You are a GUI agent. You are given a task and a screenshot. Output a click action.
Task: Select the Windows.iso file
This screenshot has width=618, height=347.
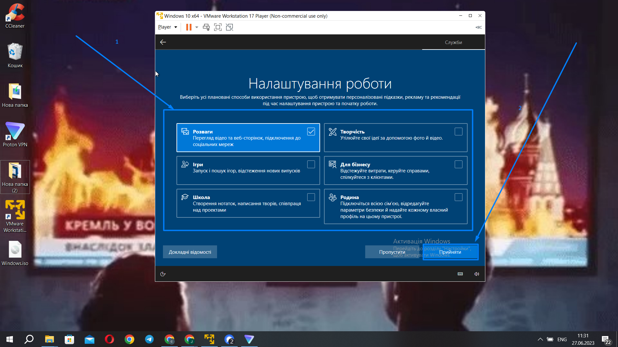(15, 253)
